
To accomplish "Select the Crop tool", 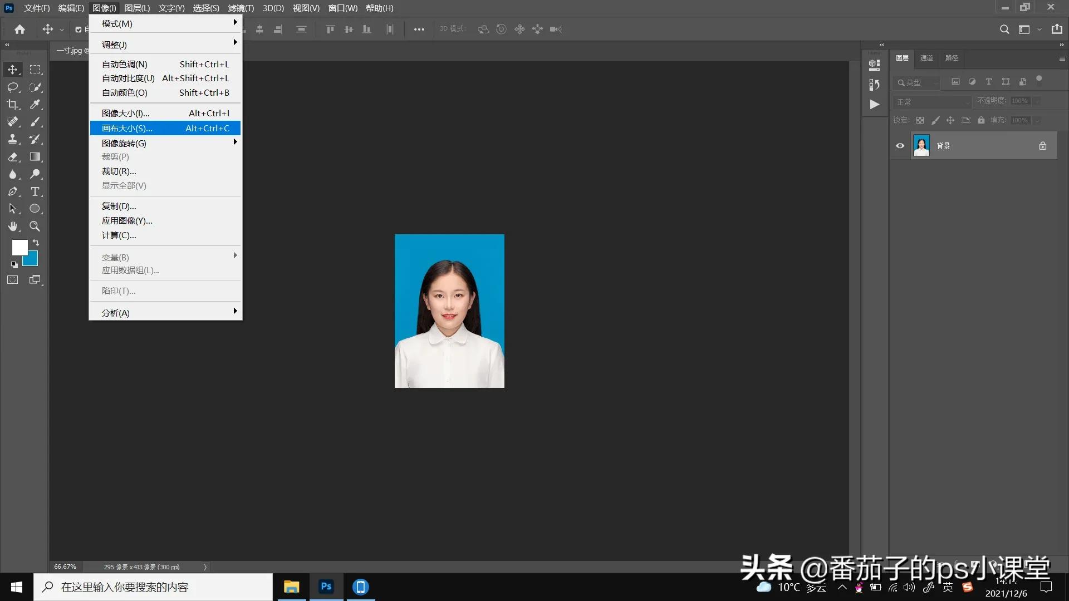I will (12, 104).
